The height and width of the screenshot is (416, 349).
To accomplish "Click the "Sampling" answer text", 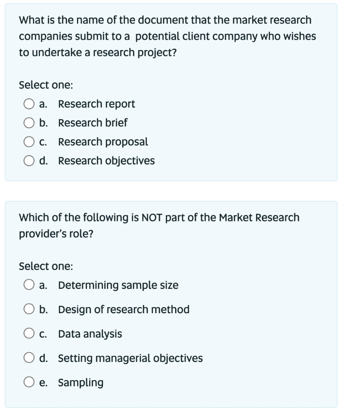I will tap(80, 382).
